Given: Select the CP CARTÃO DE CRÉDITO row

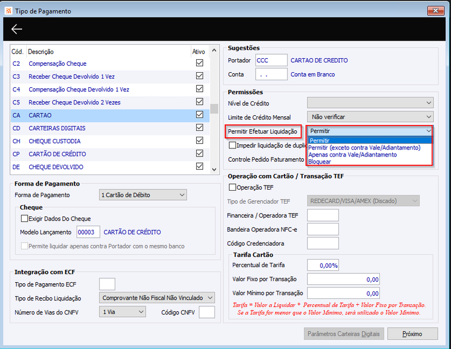Looking at the screenshot, I should (x=110, y=154).
